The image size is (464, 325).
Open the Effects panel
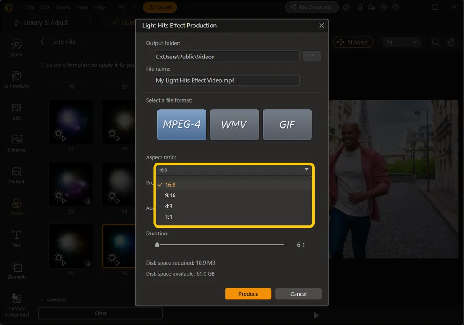pyautogui.click(x=17, y=207)
